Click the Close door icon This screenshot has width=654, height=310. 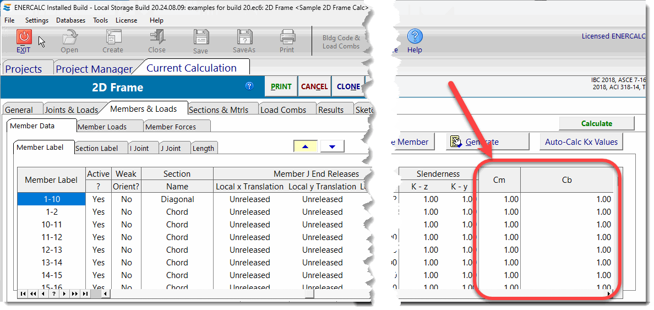click(157, 37)
